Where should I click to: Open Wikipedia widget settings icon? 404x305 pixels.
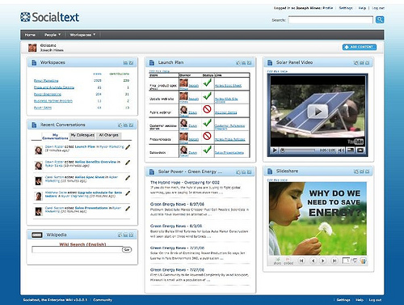(x=120, y=235)
